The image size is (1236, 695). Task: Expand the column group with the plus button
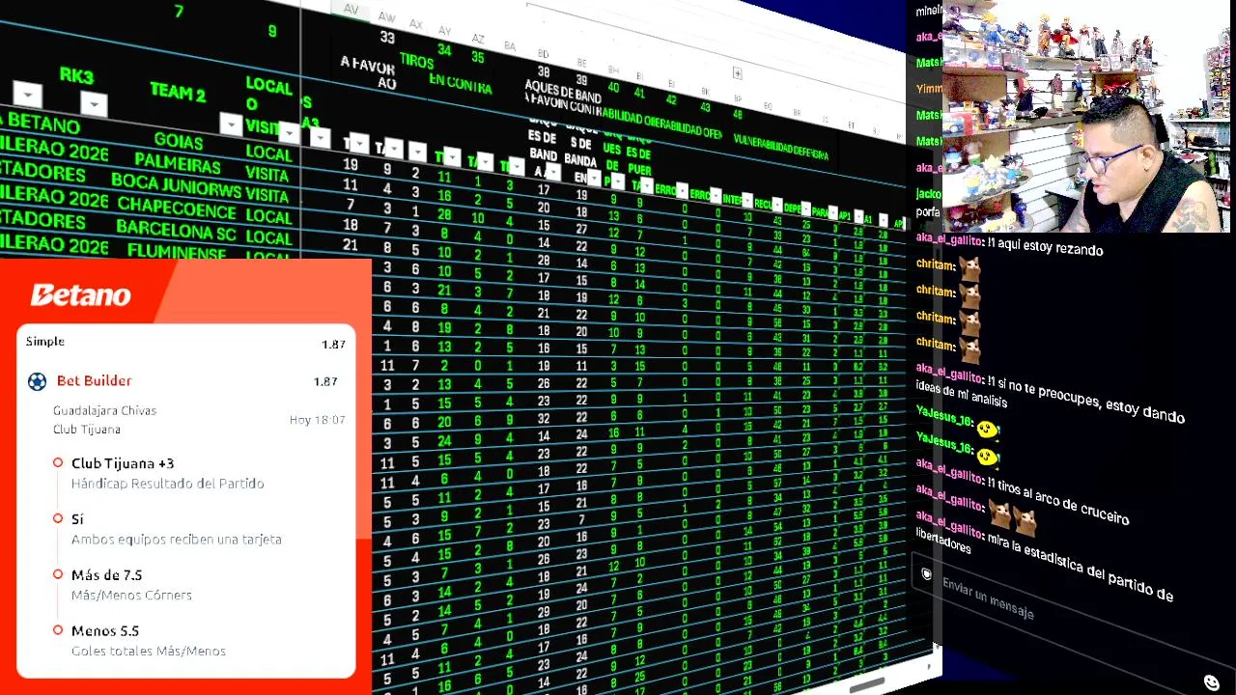tap(737, 73)
